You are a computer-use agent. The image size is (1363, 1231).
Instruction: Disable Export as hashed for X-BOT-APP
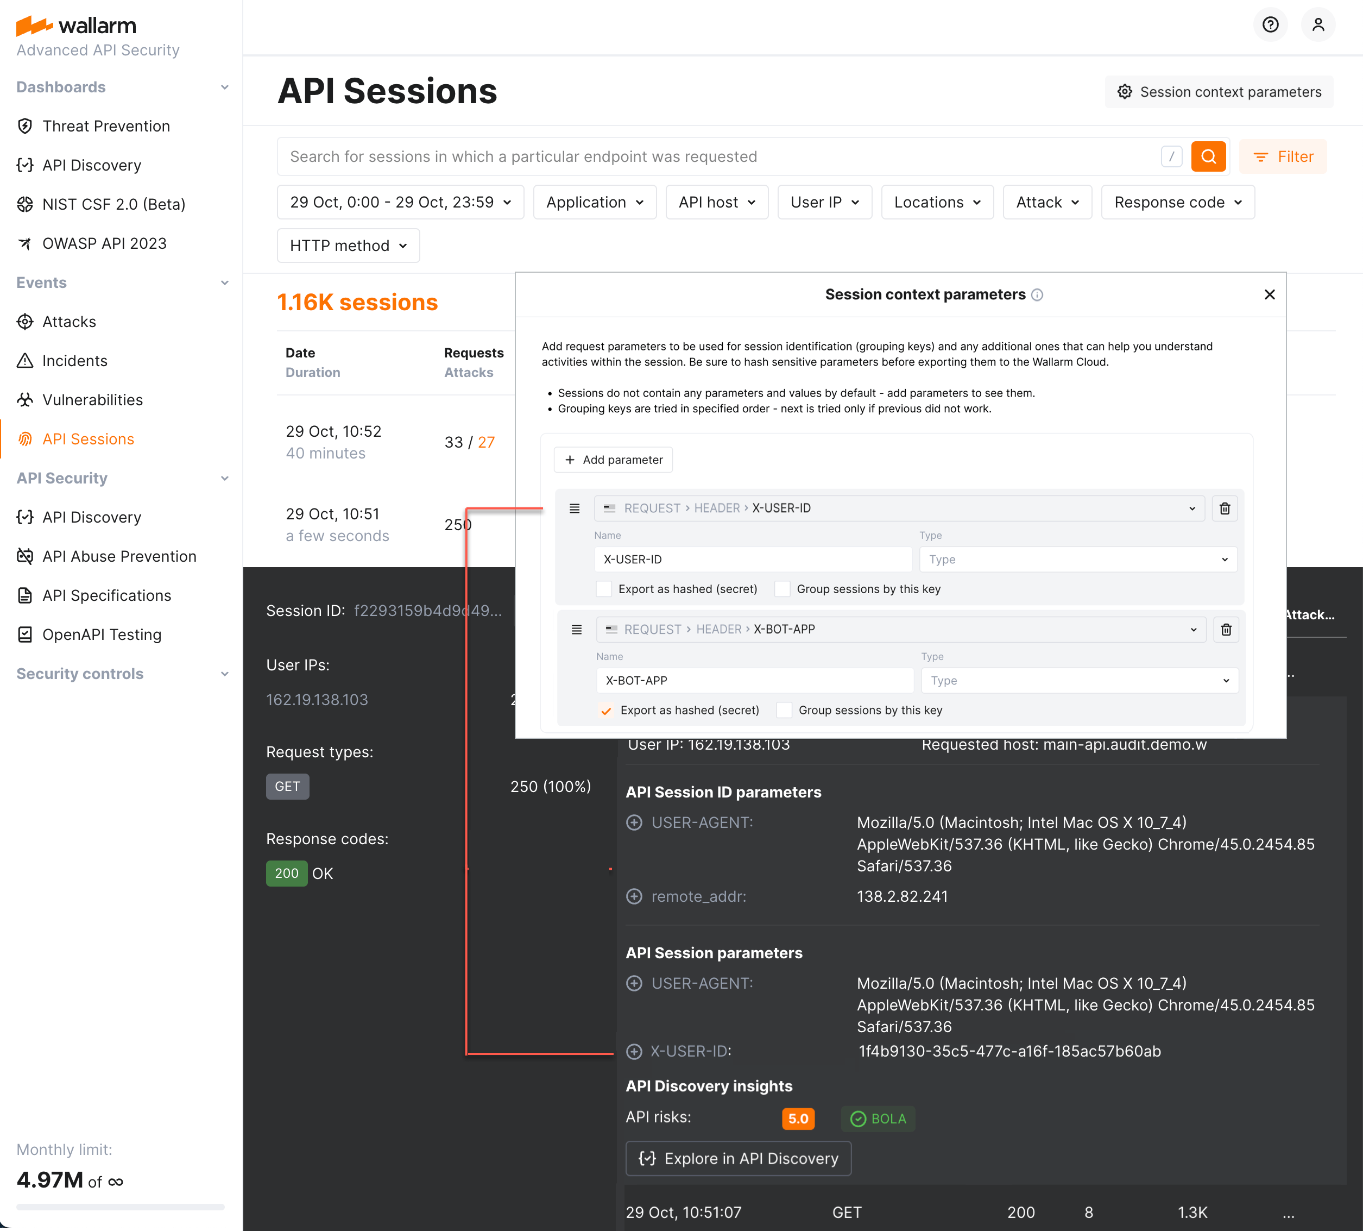pos(606,710)
